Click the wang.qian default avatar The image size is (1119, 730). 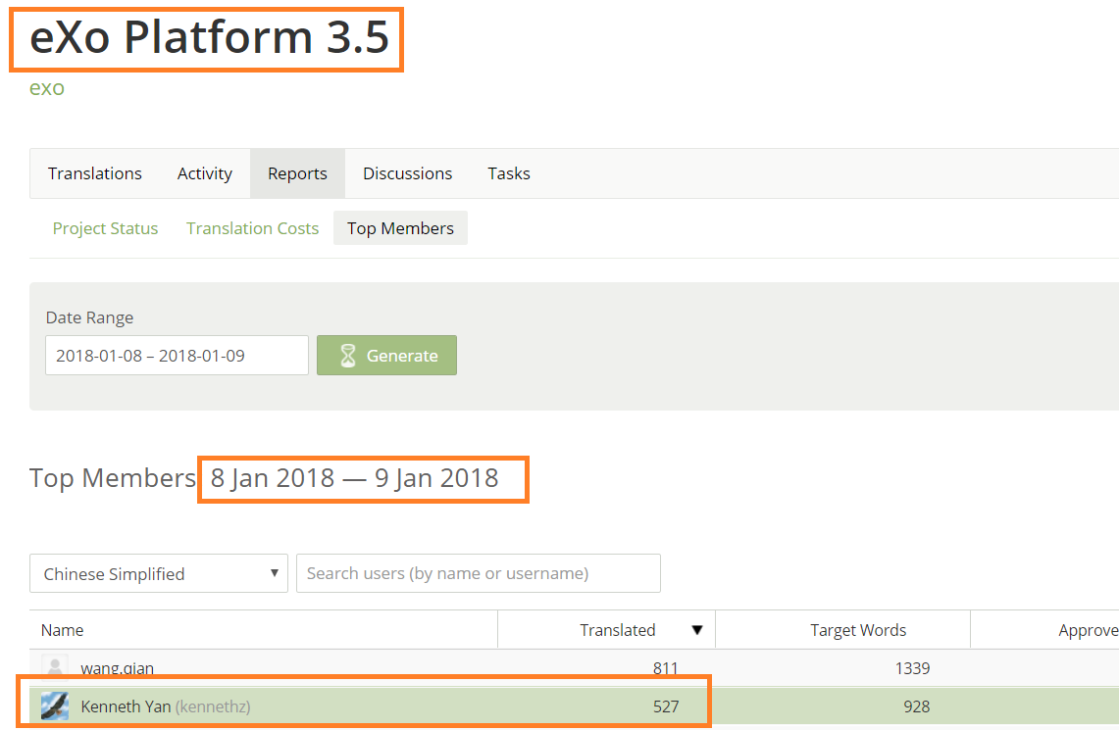[x=55, y=666]
